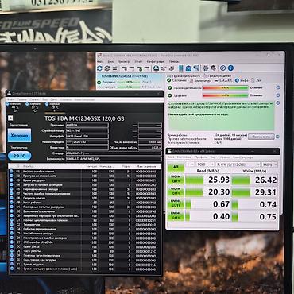Image resolution: width=294 pixels, height=294 pixels.
Task: Open the MB/s unit dropdown
Action: click(269, 164)
